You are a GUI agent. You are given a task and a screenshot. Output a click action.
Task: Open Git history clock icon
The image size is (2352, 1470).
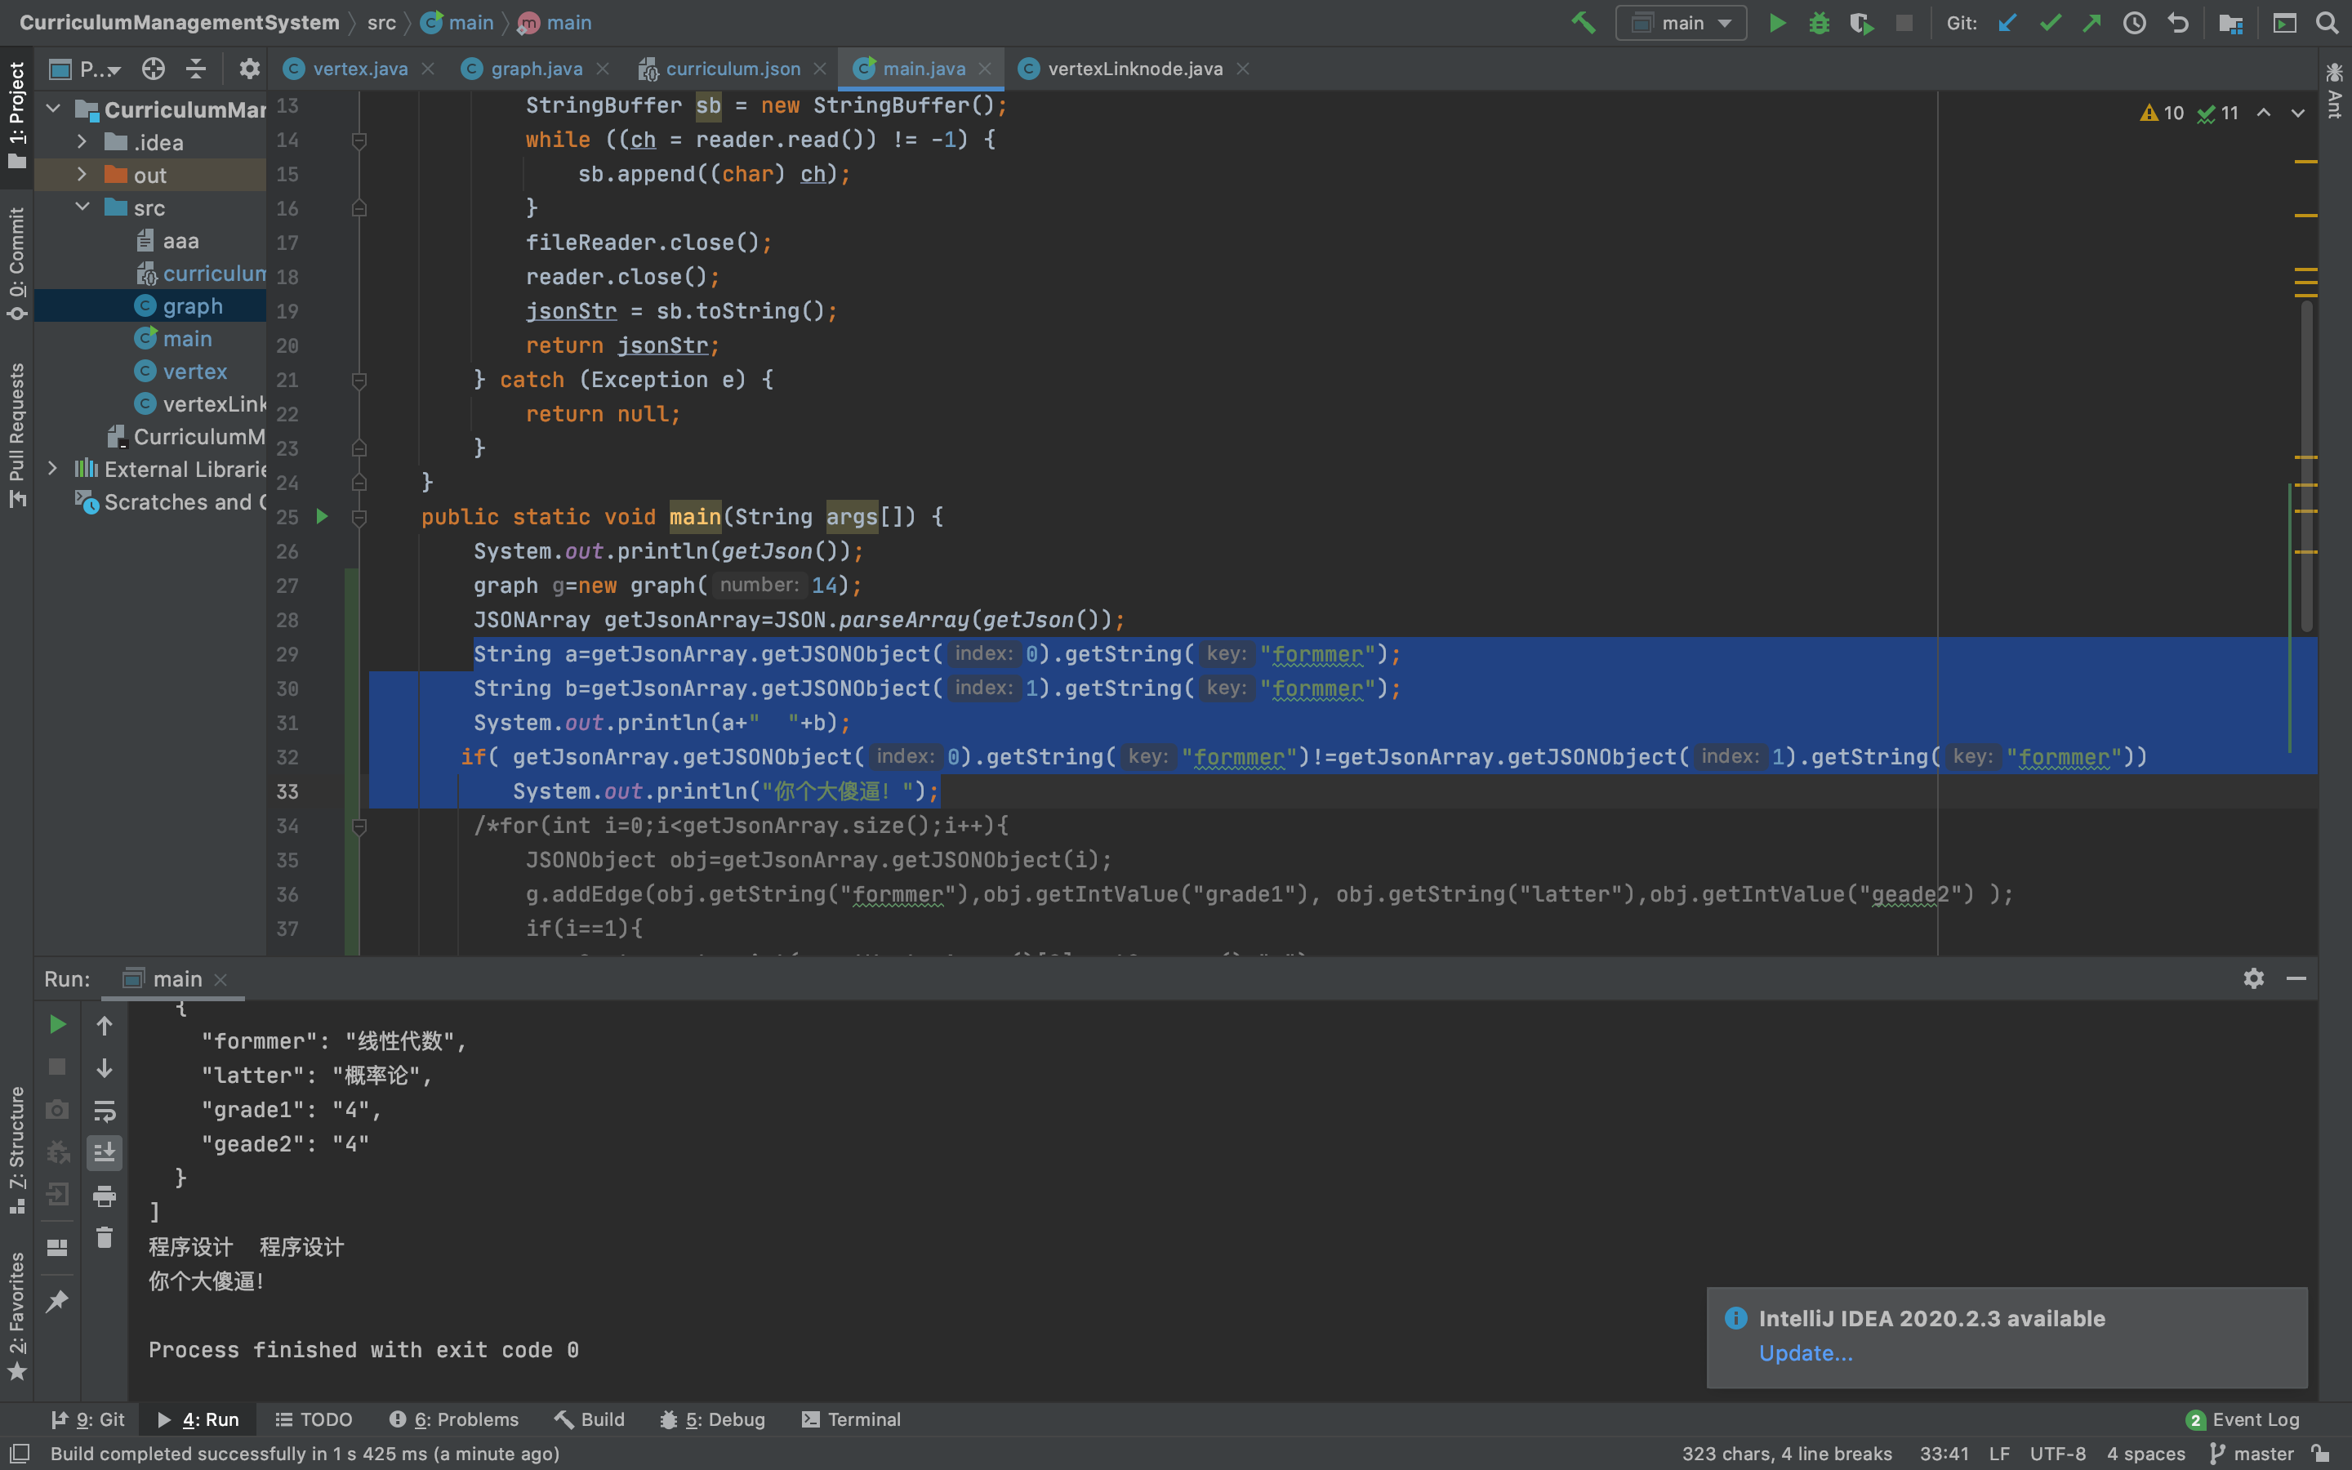pos(2134,22)
